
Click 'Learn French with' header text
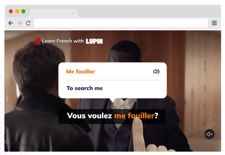click(63, 41)
